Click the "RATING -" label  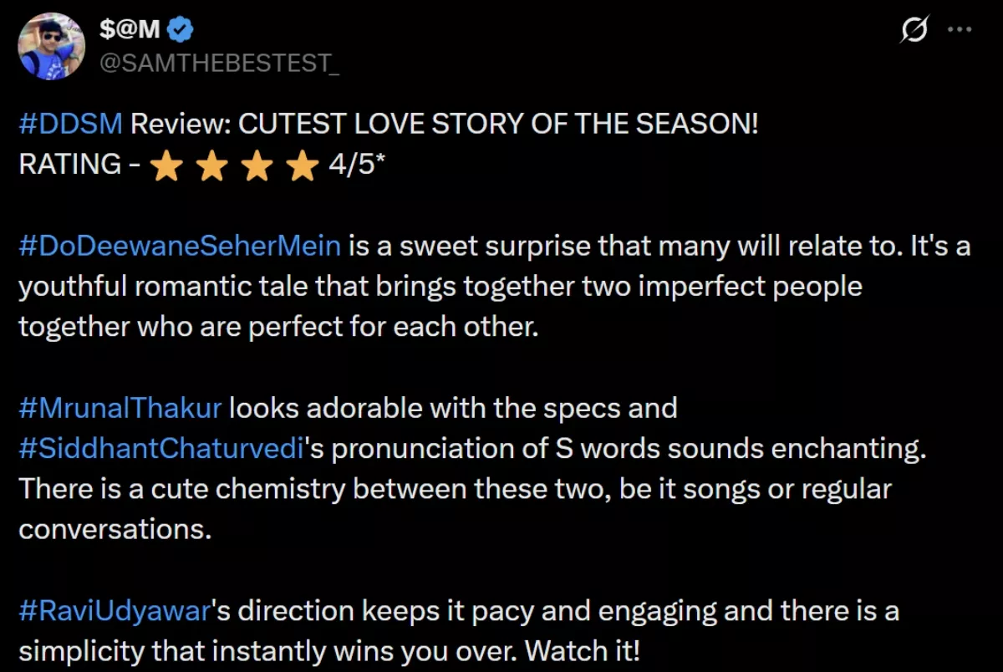coord(79,165)
